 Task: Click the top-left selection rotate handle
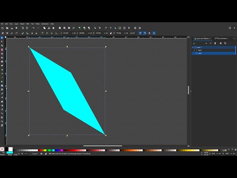(x=29, y=47)
